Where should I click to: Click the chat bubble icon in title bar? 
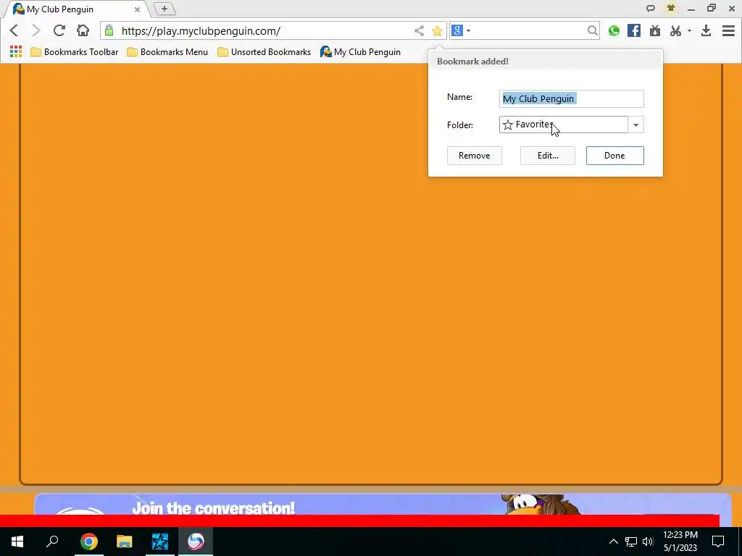pyautogui.click(x=650, y=9)
